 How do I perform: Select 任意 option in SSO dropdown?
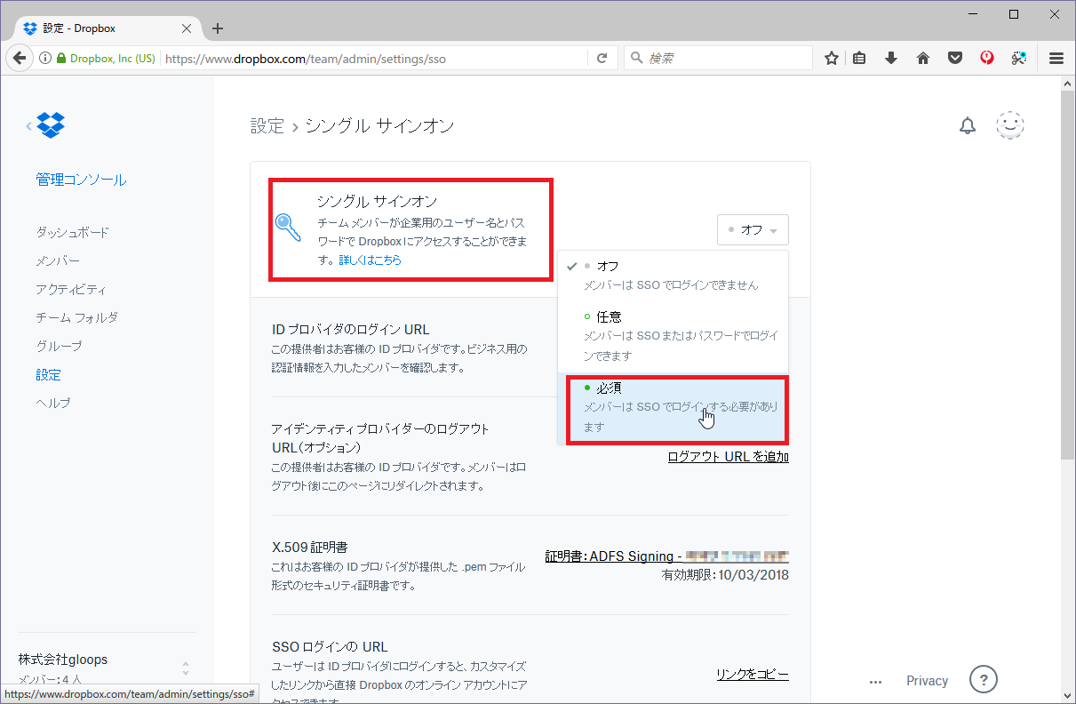(x=673, y=335)
